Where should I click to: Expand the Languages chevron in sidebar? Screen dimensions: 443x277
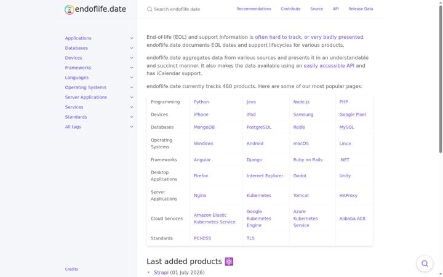pyautogui.click(x=132, y=78)
